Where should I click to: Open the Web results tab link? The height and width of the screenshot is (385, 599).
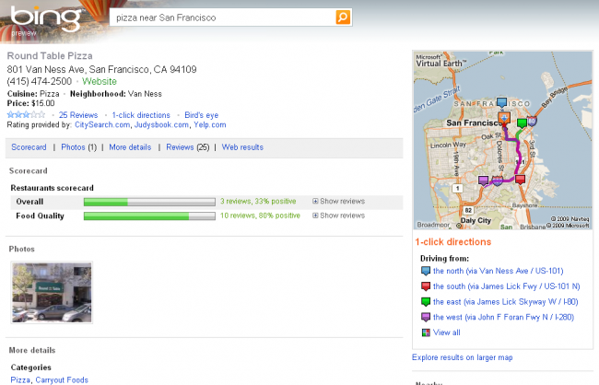click(x=242, y=147)
